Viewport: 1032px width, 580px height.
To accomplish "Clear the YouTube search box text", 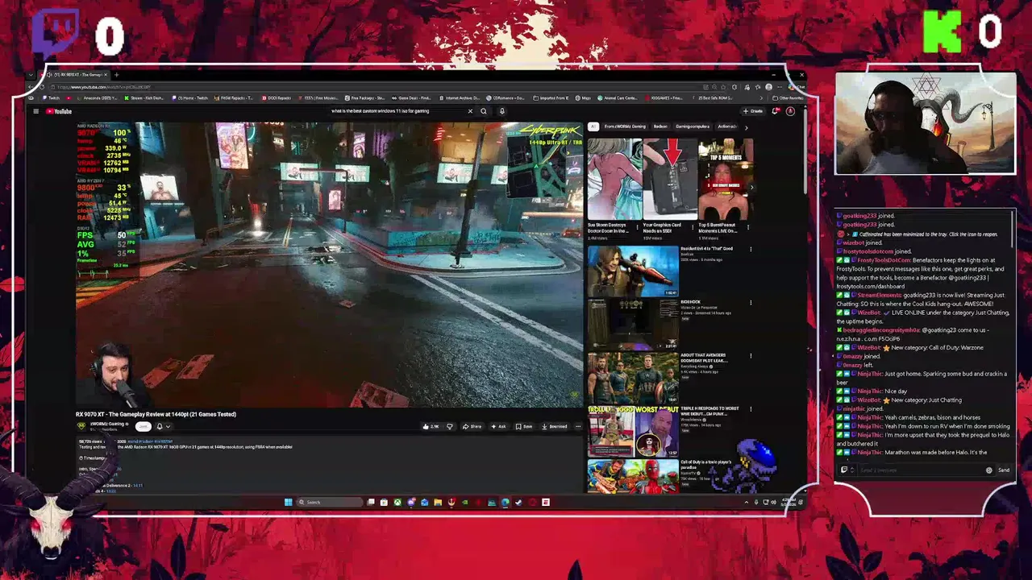I will coord(470,111).
